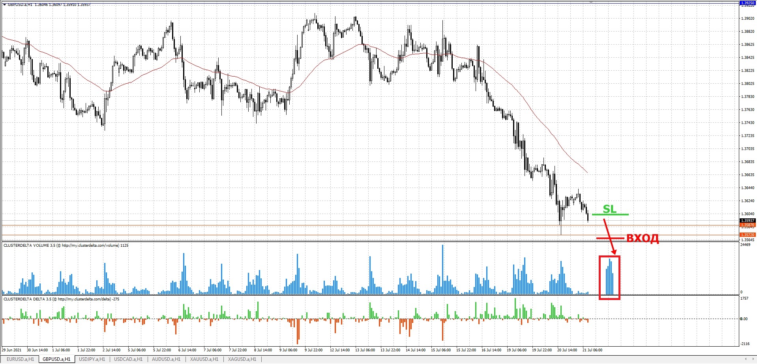
Task: Click the 30 Jun 14:00 label on the time axis
Action: (x=37, y=350)
